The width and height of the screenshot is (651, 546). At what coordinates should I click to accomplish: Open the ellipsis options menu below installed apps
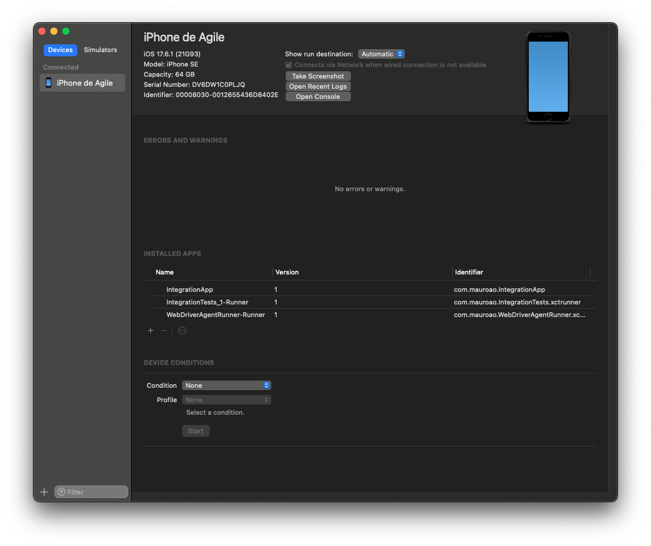[182, 330]
